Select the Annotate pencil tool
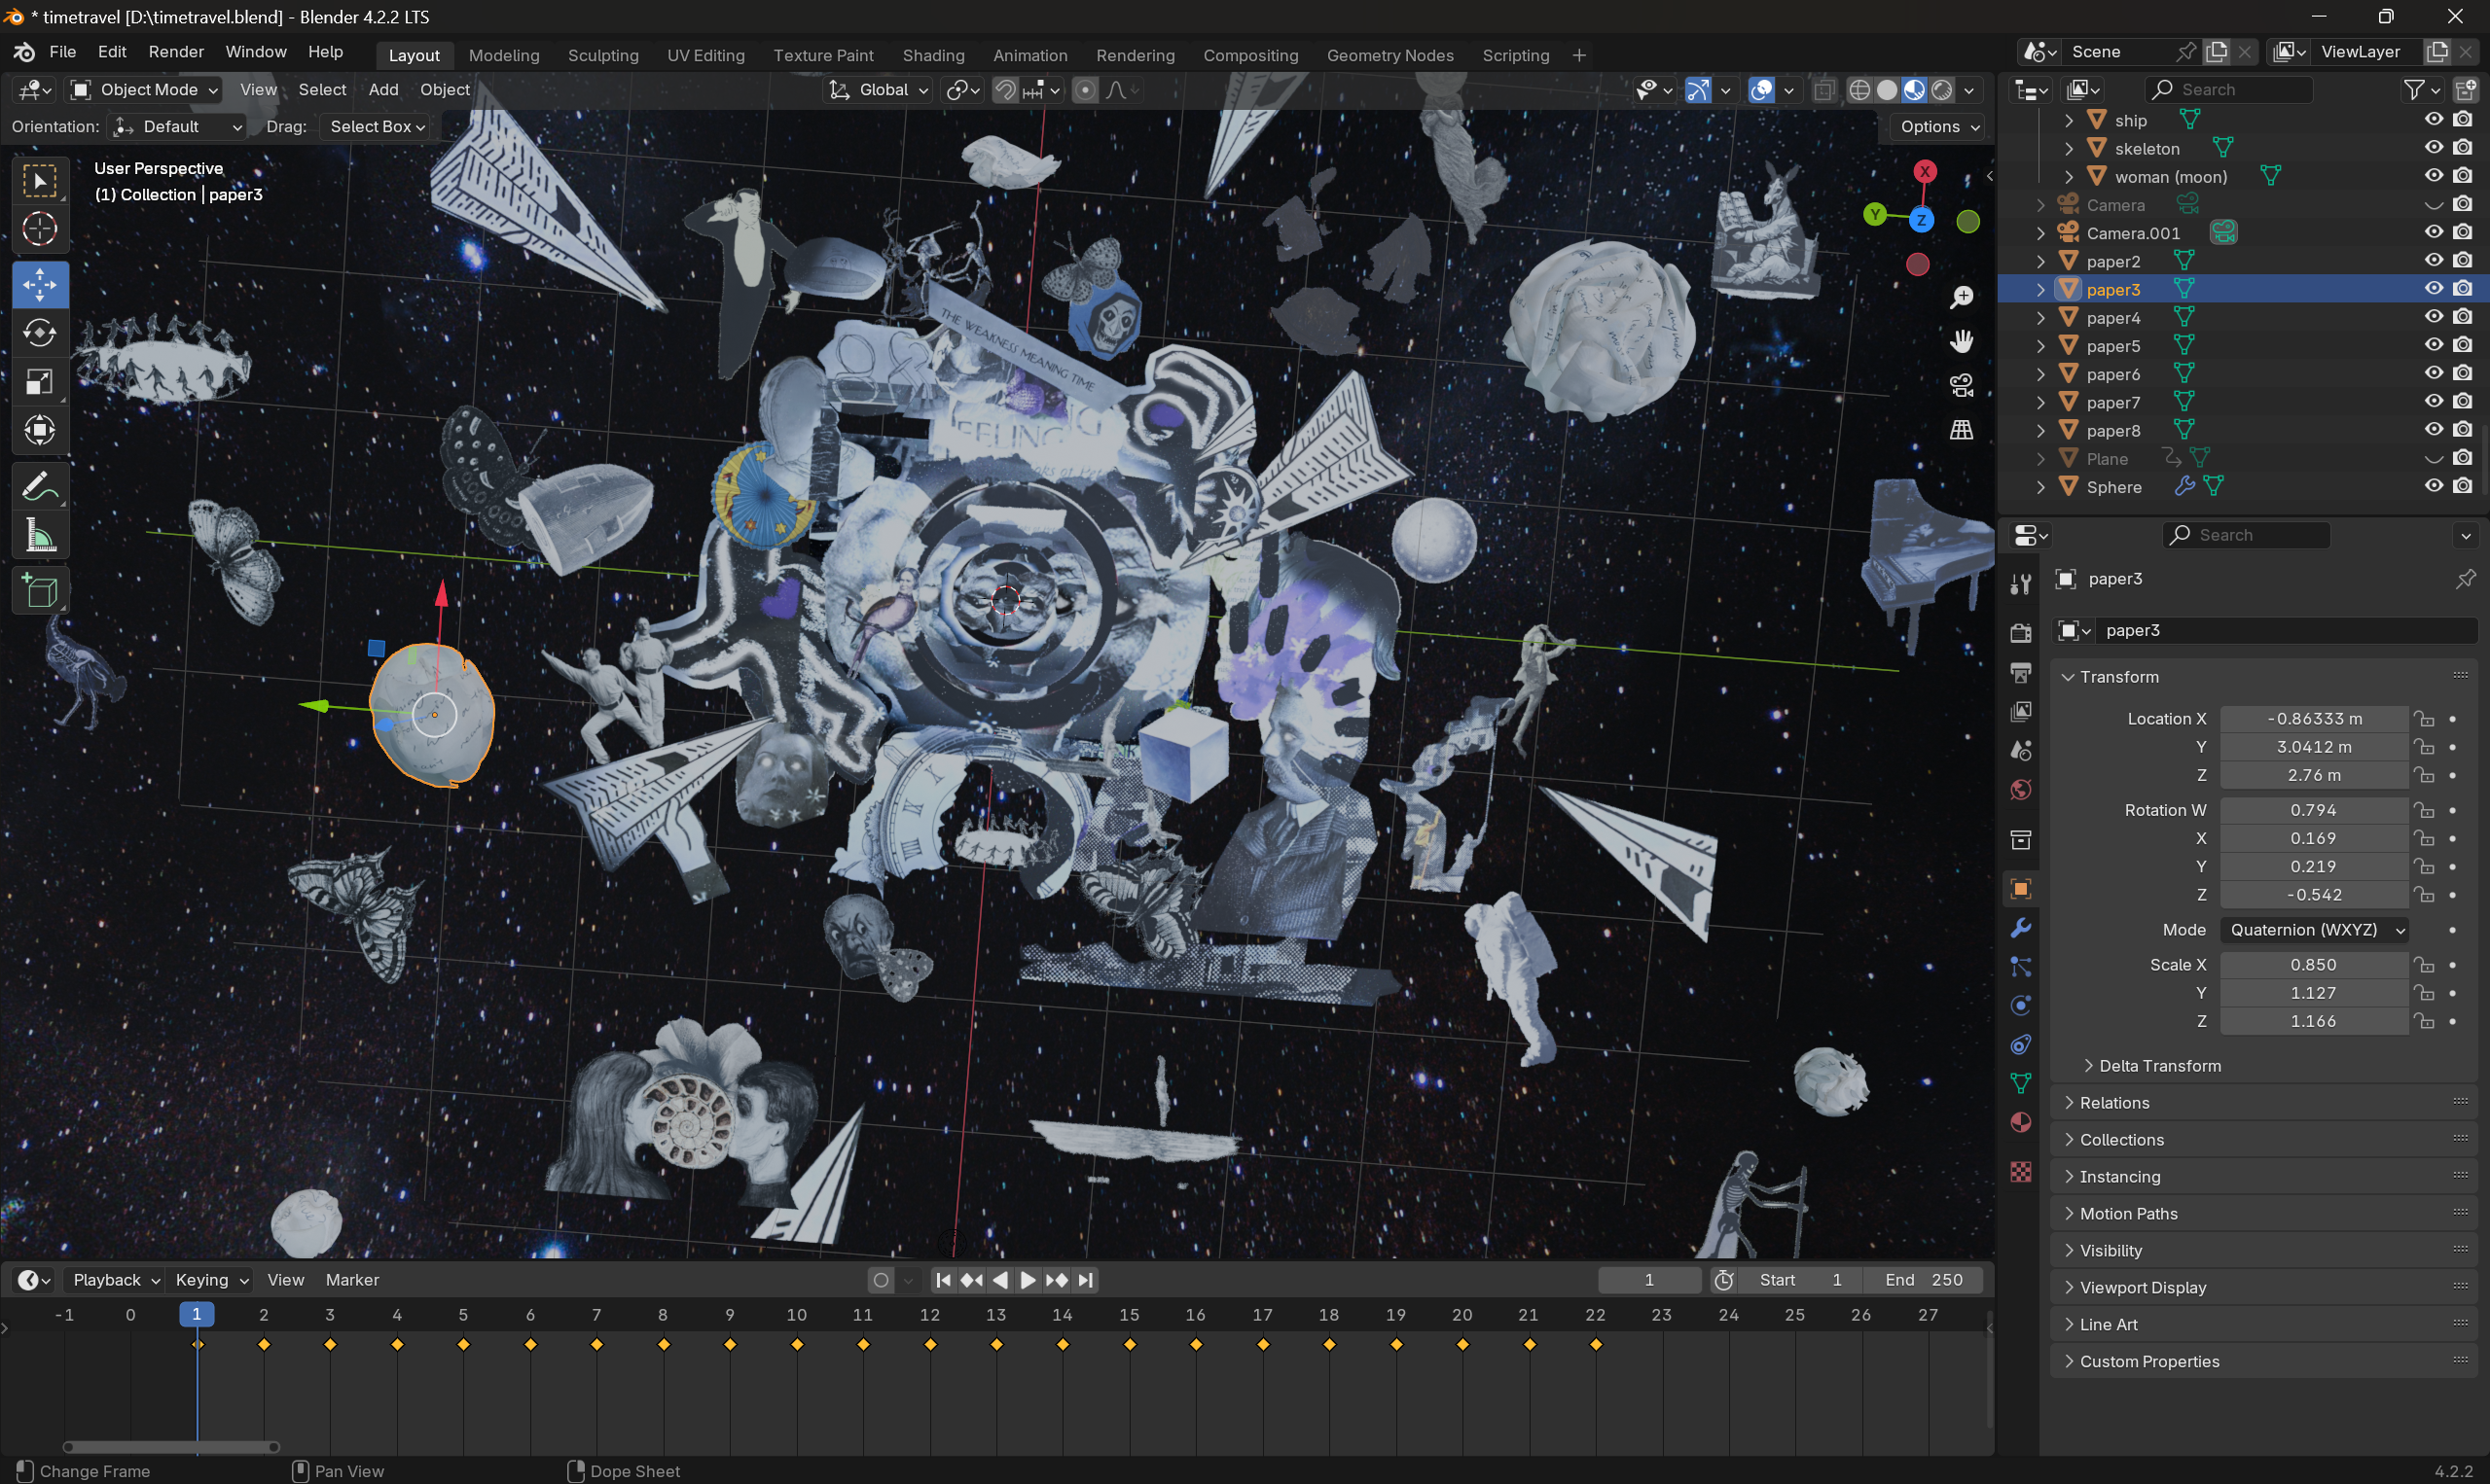 click(x=40, y=487)
